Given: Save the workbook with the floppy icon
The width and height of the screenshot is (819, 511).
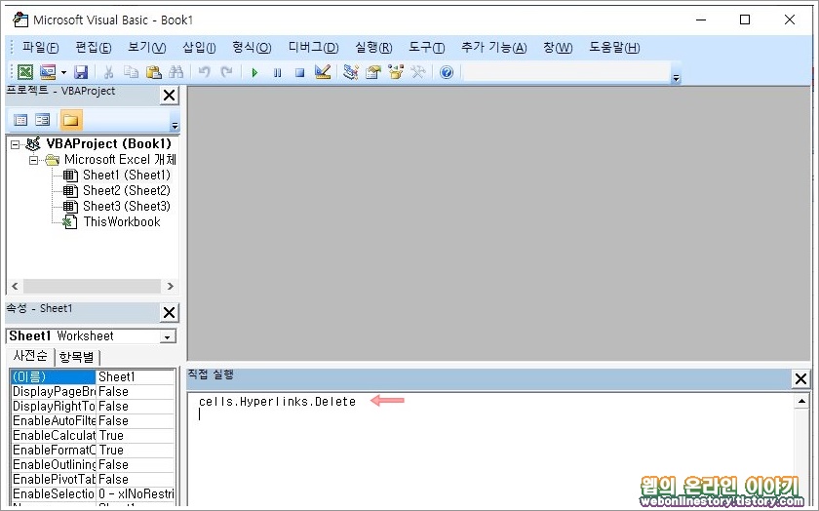Looking at the screenshot, I should [x=81, y=72].
